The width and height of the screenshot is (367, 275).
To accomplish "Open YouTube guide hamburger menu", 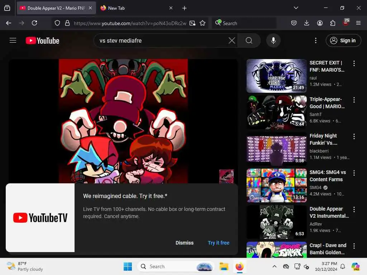I will 13,40.
